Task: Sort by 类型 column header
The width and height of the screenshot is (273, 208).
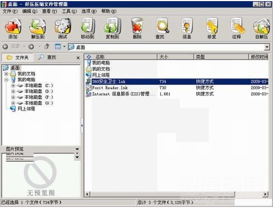Action: [x=221, y=57]
